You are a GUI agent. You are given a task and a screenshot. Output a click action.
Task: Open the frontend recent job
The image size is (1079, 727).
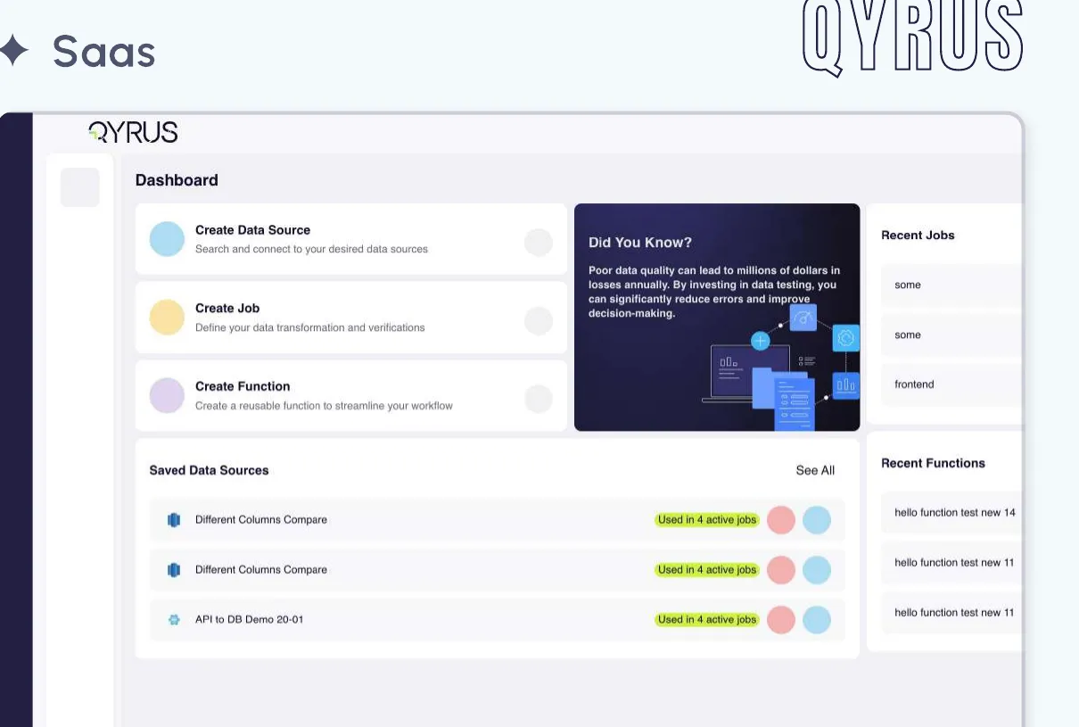click(951, 384)
